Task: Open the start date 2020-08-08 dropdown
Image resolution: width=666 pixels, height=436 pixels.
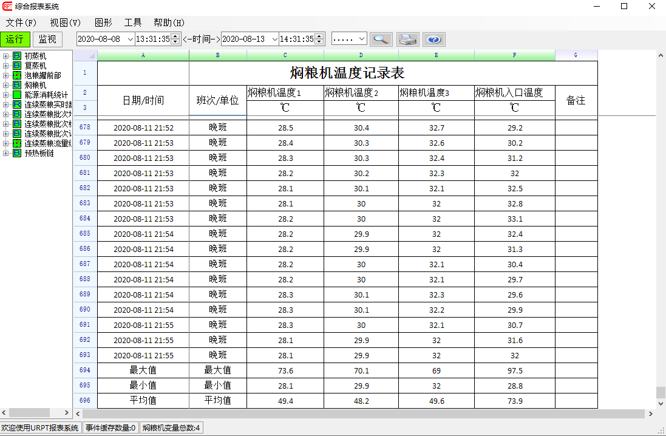Action: (x=129, y=39)
